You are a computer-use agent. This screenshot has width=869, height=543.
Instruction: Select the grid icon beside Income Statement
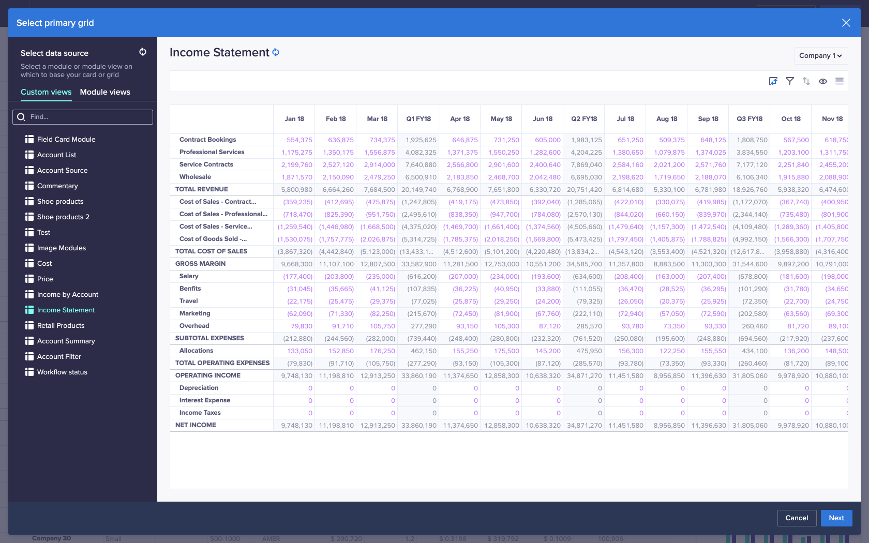(29, 310)
